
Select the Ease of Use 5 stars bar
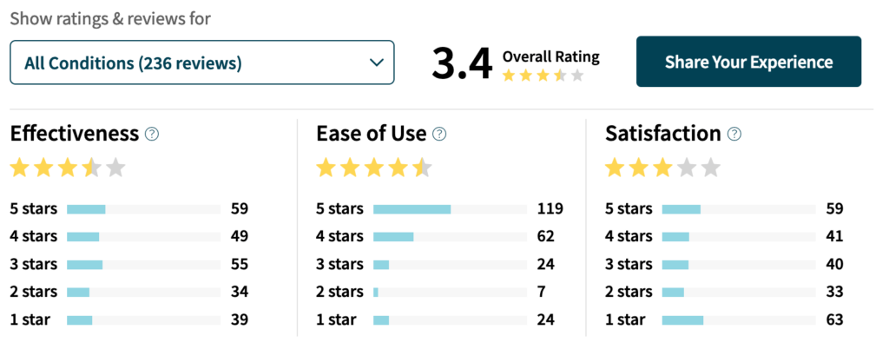pyautogui.click(x=450, y=209)
